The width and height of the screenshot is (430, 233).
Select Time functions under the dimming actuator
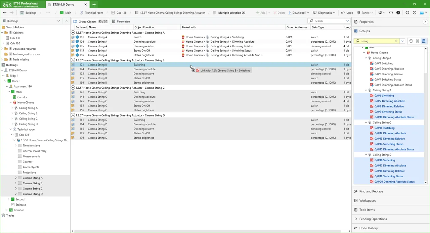tap(31, 146)
